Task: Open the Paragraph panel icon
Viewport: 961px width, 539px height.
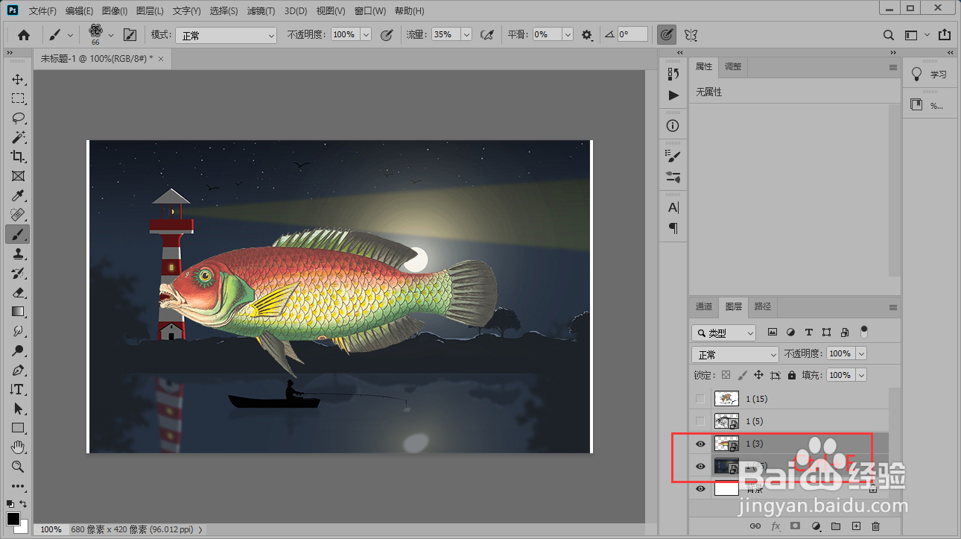Action: click(673, 227)
